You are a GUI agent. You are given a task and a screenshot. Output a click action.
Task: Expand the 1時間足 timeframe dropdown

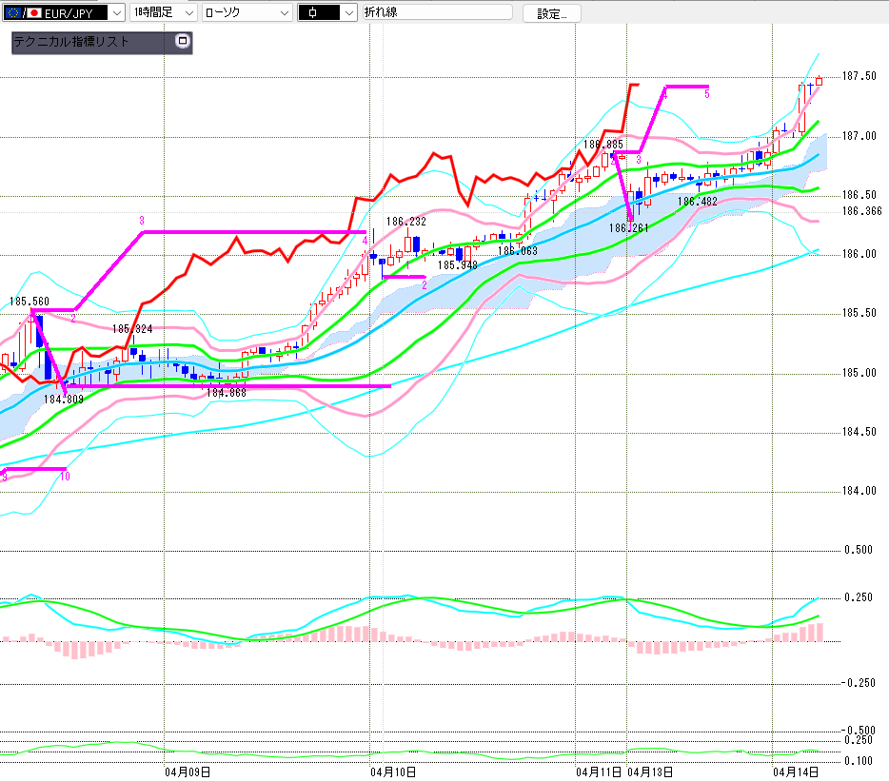point(187,12)
